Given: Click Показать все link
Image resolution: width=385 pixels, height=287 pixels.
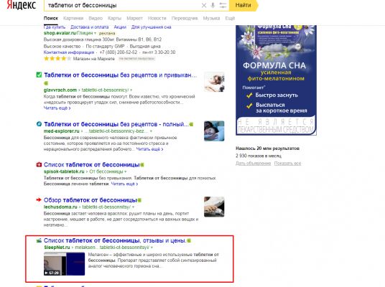Looking at the screenshot, I should pyautogui.click(x=287, y=164).
